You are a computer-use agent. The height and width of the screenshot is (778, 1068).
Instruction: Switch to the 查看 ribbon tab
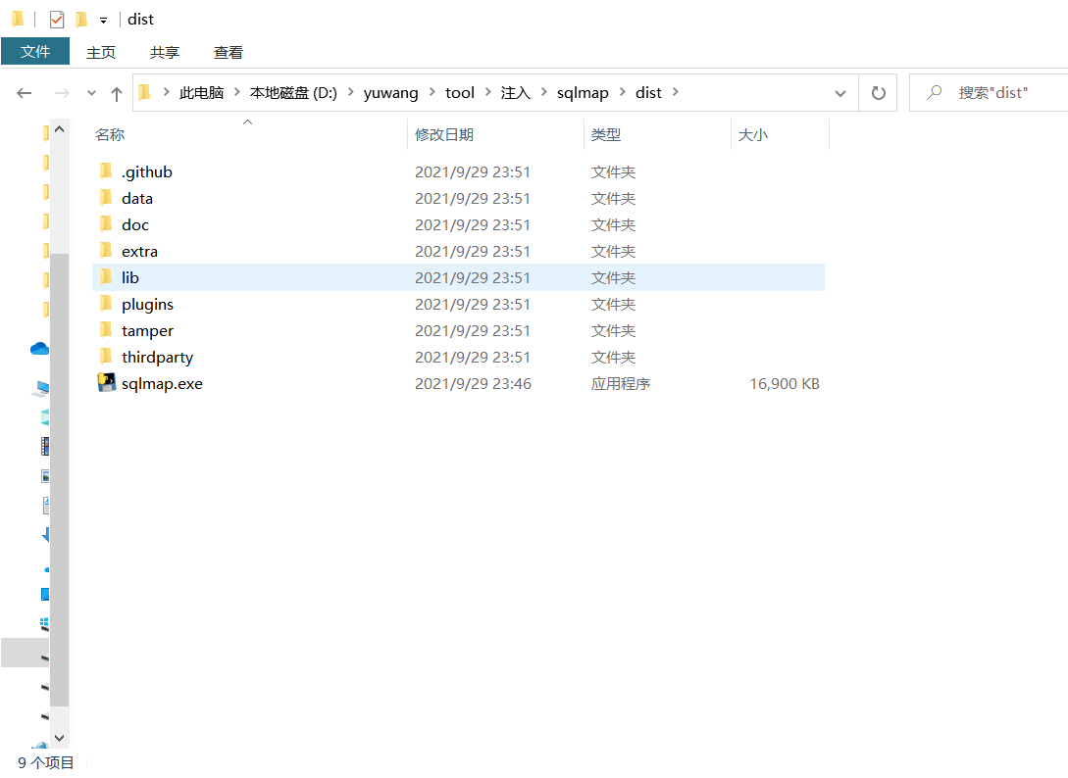pyautogui.click(x=229, y=52)
